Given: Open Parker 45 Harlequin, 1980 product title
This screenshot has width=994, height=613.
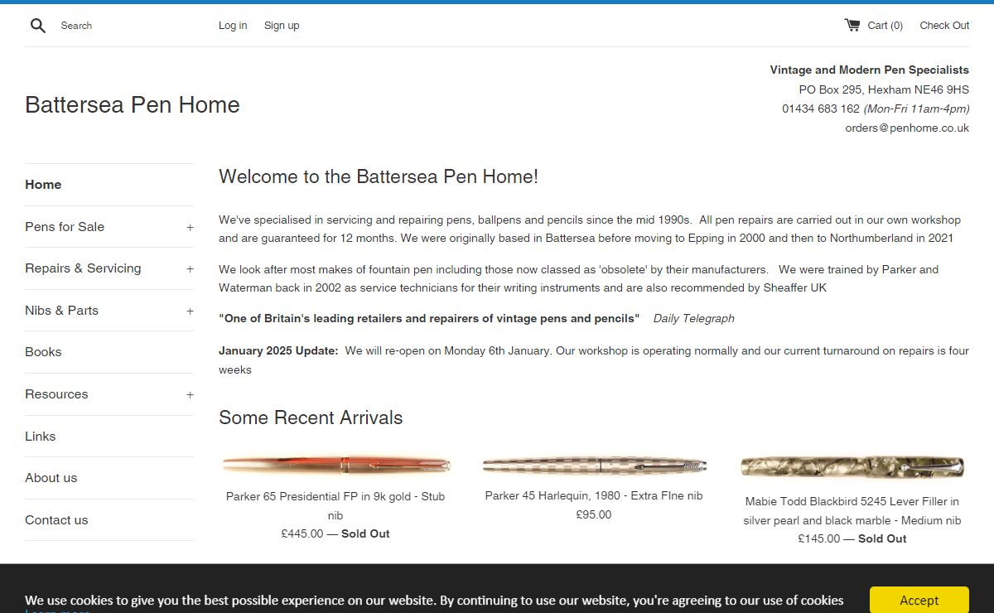Looking at the screenshot, I should pyautogui.click(x=594, y=495).
